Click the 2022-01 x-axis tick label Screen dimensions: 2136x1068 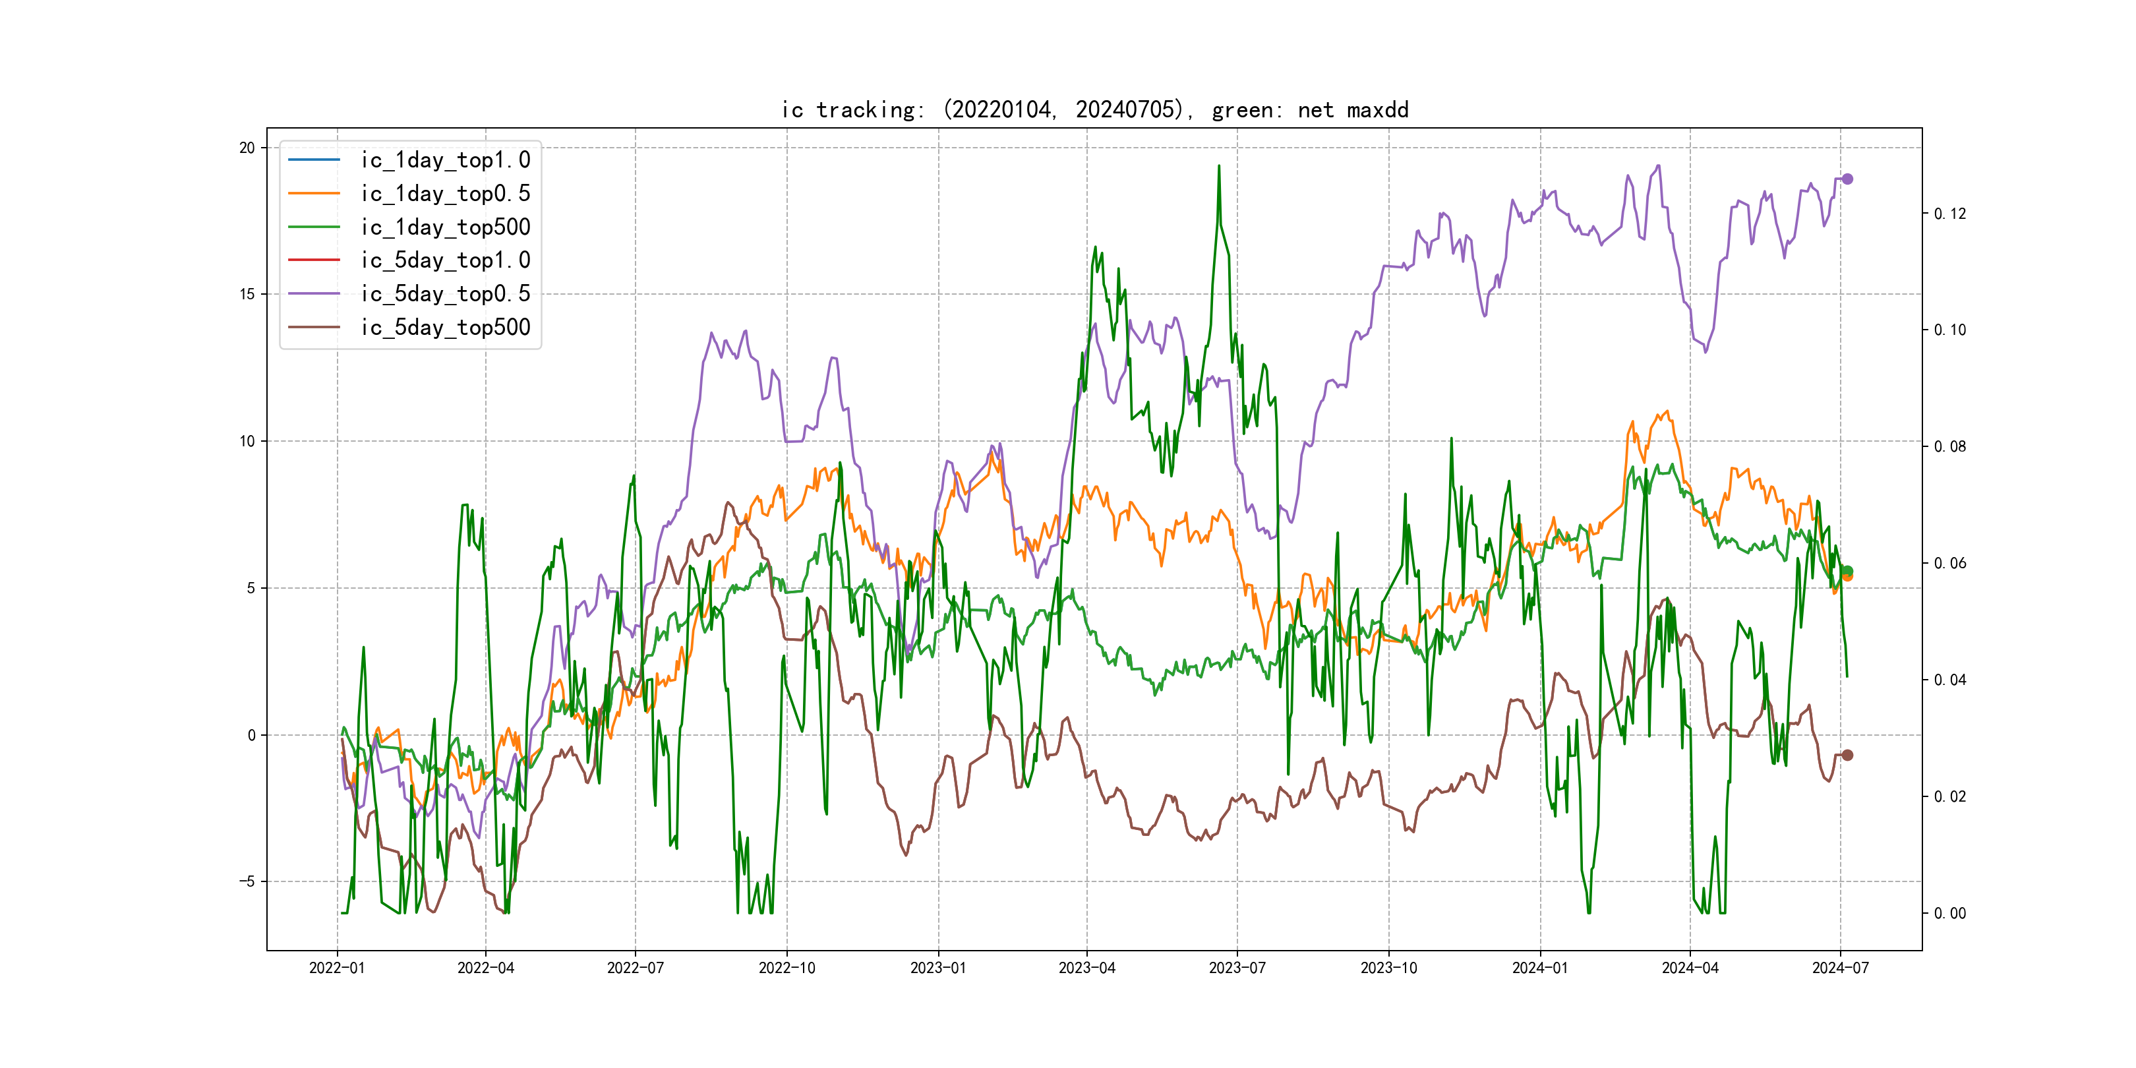[337, 968]
